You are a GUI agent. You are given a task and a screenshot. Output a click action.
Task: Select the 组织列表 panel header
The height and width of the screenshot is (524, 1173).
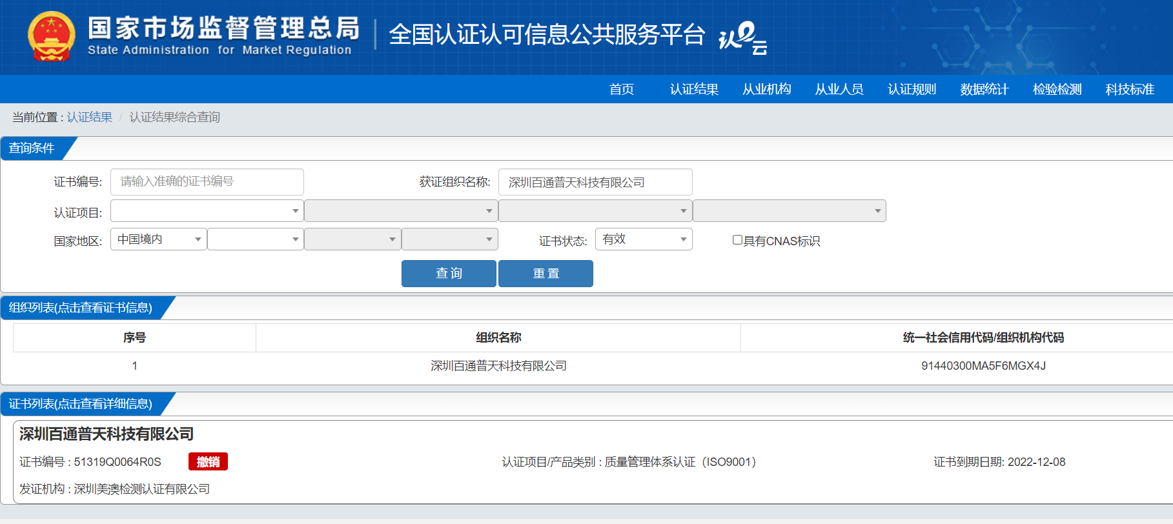point(81,308)
